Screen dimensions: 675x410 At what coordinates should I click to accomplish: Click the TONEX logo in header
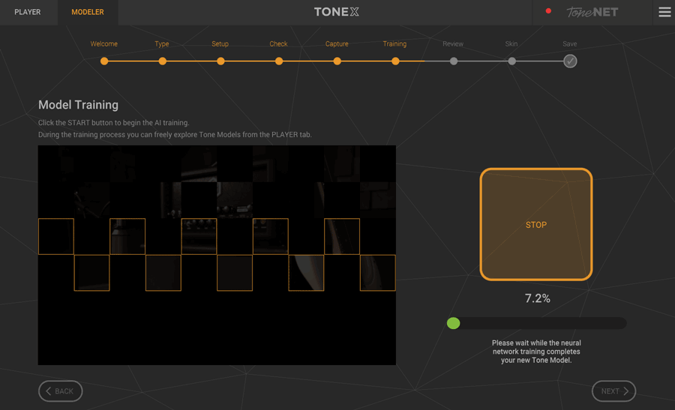coord(337,12)
